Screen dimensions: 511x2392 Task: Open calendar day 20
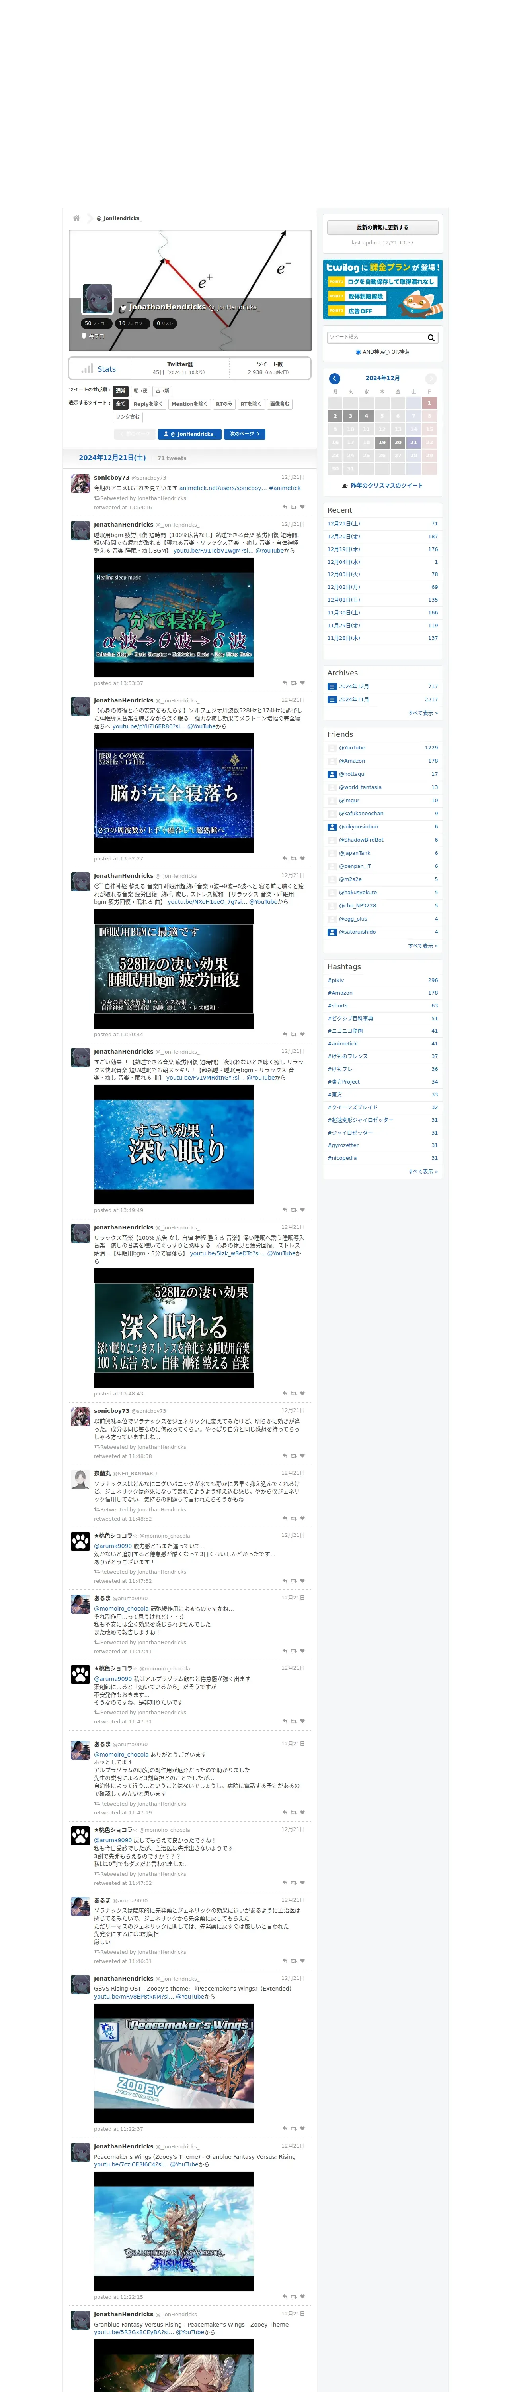398,442
